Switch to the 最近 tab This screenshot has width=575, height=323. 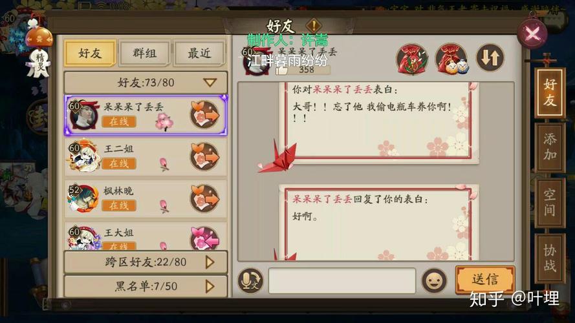(199, 54)
